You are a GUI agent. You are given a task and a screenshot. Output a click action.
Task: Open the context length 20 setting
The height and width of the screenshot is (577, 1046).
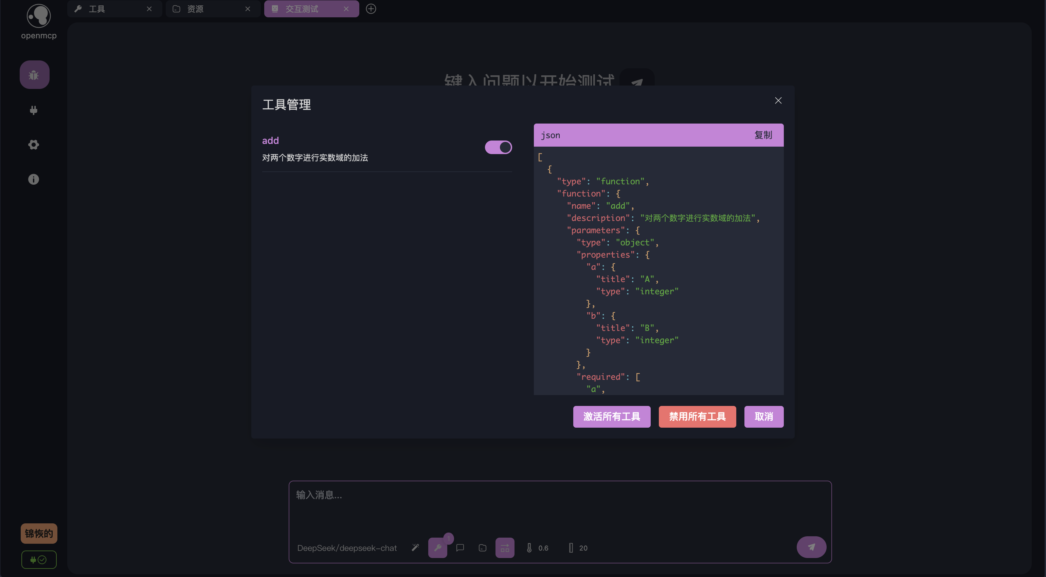pyautogui.click(x=578, y=548)
